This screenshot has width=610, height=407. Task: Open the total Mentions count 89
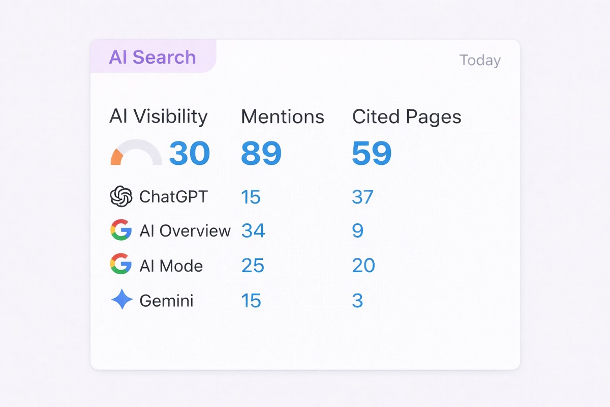261,153
